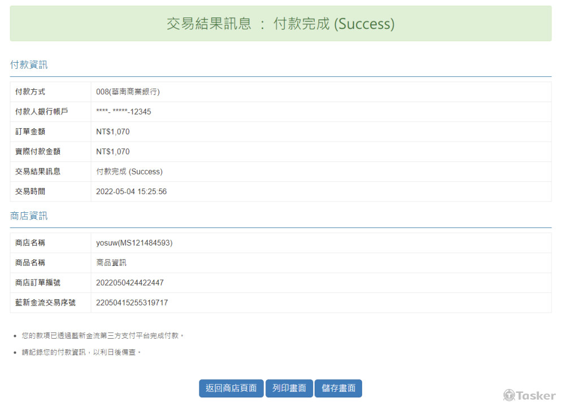Click the 付款完成 (Success) value in table

(x=129, y=172)
